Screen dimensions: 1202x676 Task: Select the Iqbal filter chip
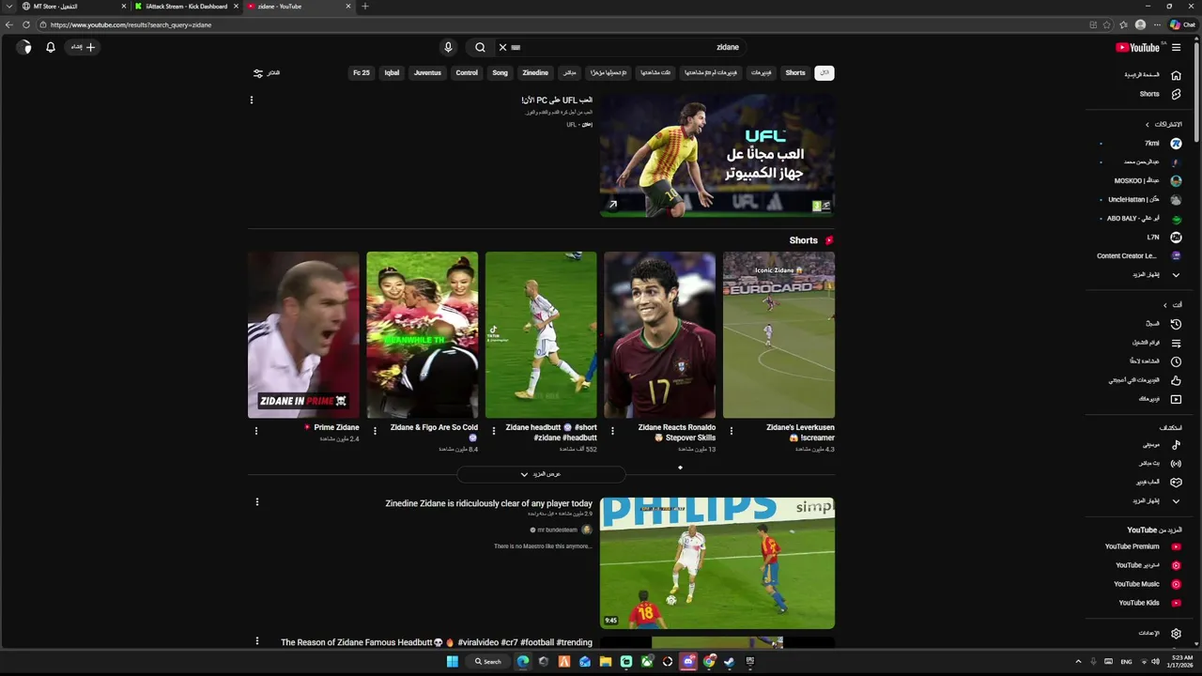(392, 72)
